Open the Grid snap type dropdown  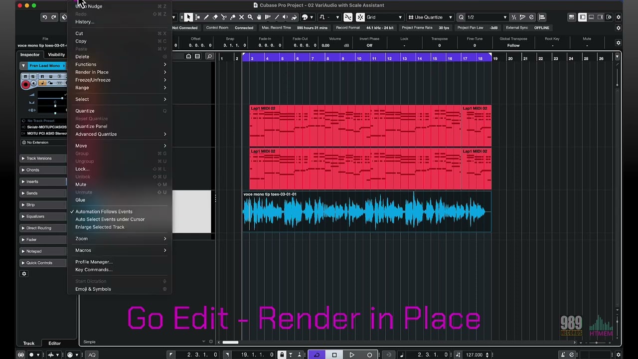coord(384,17)
